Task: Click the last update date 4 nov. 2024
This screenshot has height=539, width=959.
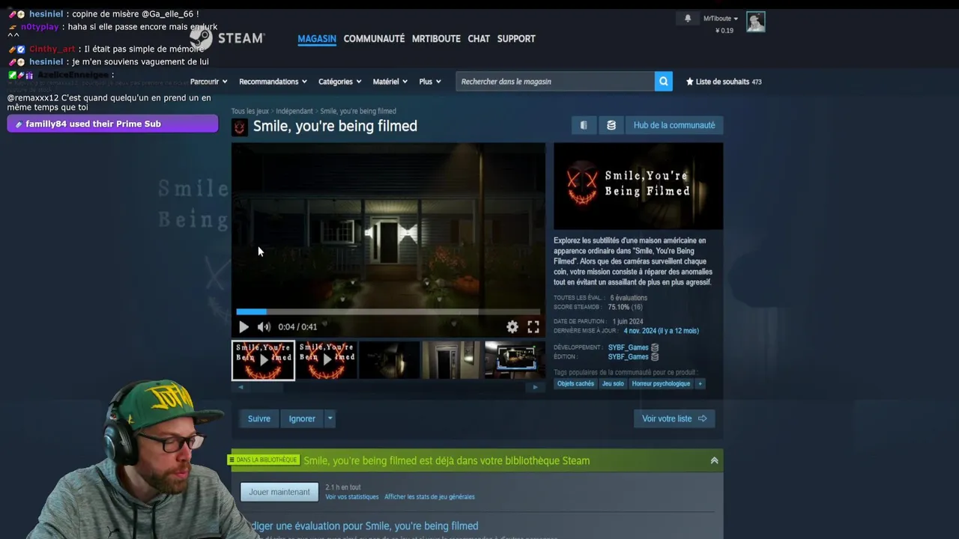Action: click(x=661, y=331)
